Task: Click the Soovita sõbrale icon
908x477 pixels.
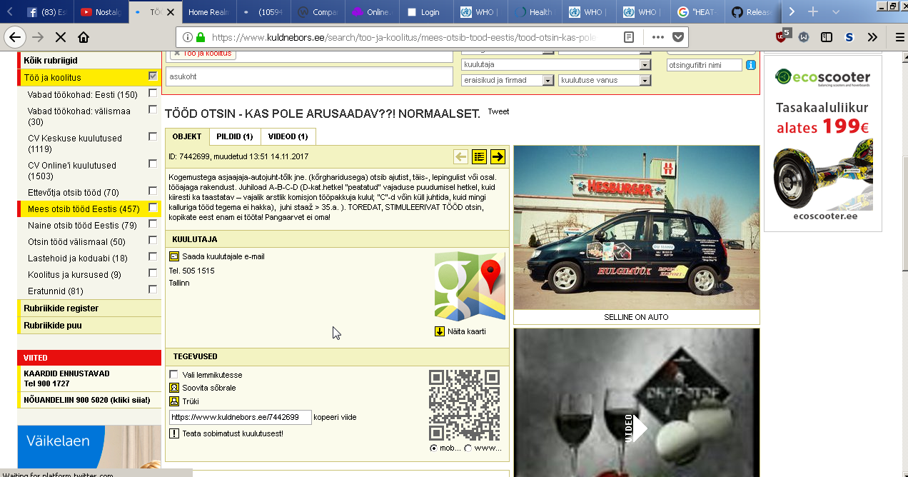Action: click(x=174, y=388)
